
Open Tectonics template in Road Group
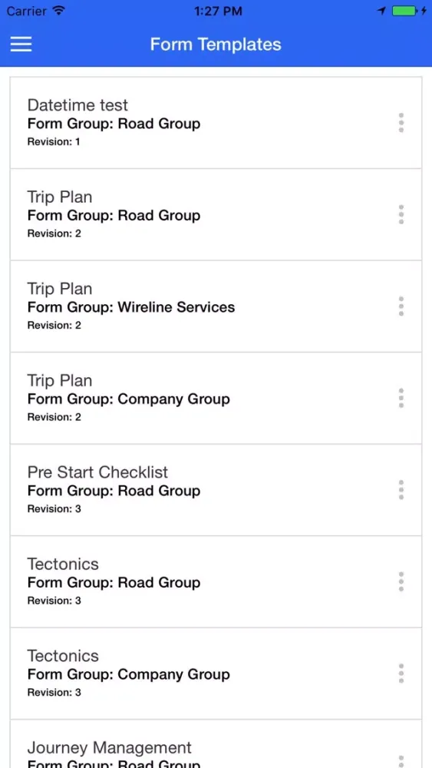pos(216,581)
